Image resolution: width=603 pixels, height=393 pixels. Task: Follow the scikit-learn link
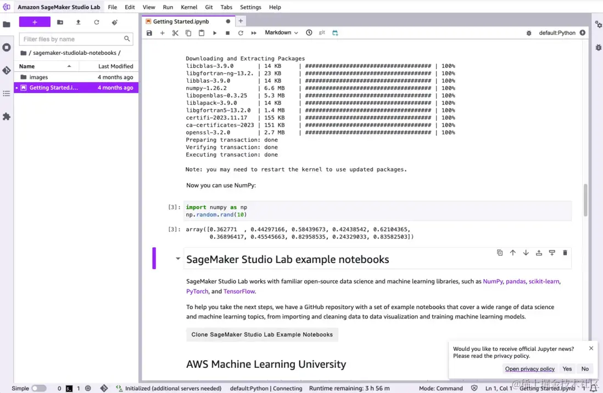pos(544,281)
